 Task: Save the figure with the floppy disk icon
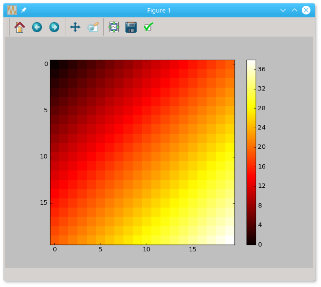131,27
